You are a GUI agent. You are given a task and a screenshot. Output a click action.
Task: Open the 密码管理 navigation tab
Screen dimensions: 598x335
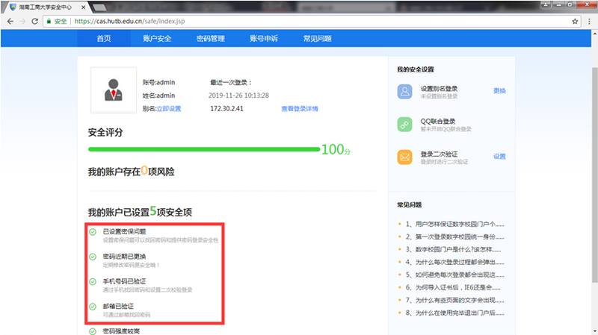tap(211, 39)
